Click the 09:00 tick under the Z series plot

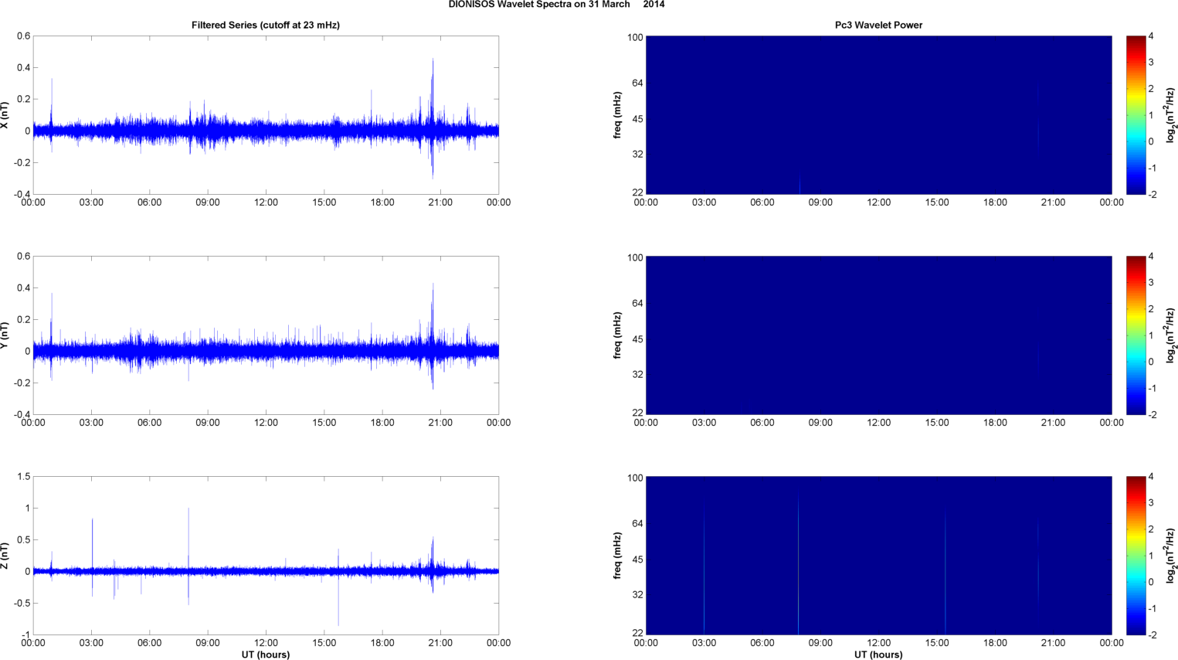pos(208,643)
